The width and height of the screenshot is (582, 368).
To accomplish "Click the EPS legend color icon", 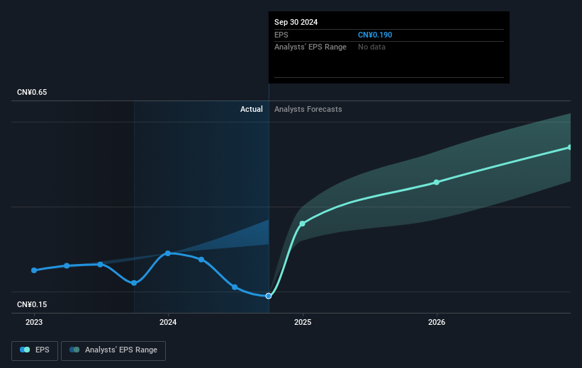I will (x=25, y=350).
